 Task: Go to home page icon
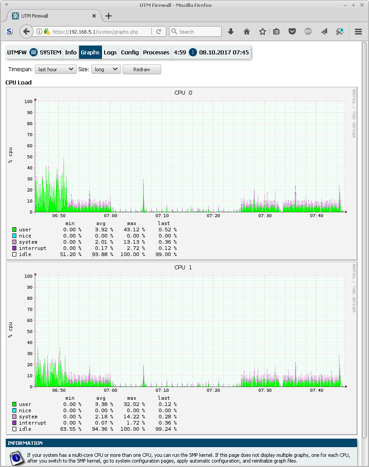(246, 31)
